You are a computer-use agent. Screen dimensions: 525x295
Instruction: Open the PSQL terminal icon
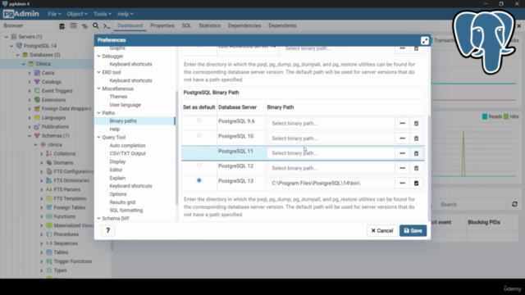[107, 25]
